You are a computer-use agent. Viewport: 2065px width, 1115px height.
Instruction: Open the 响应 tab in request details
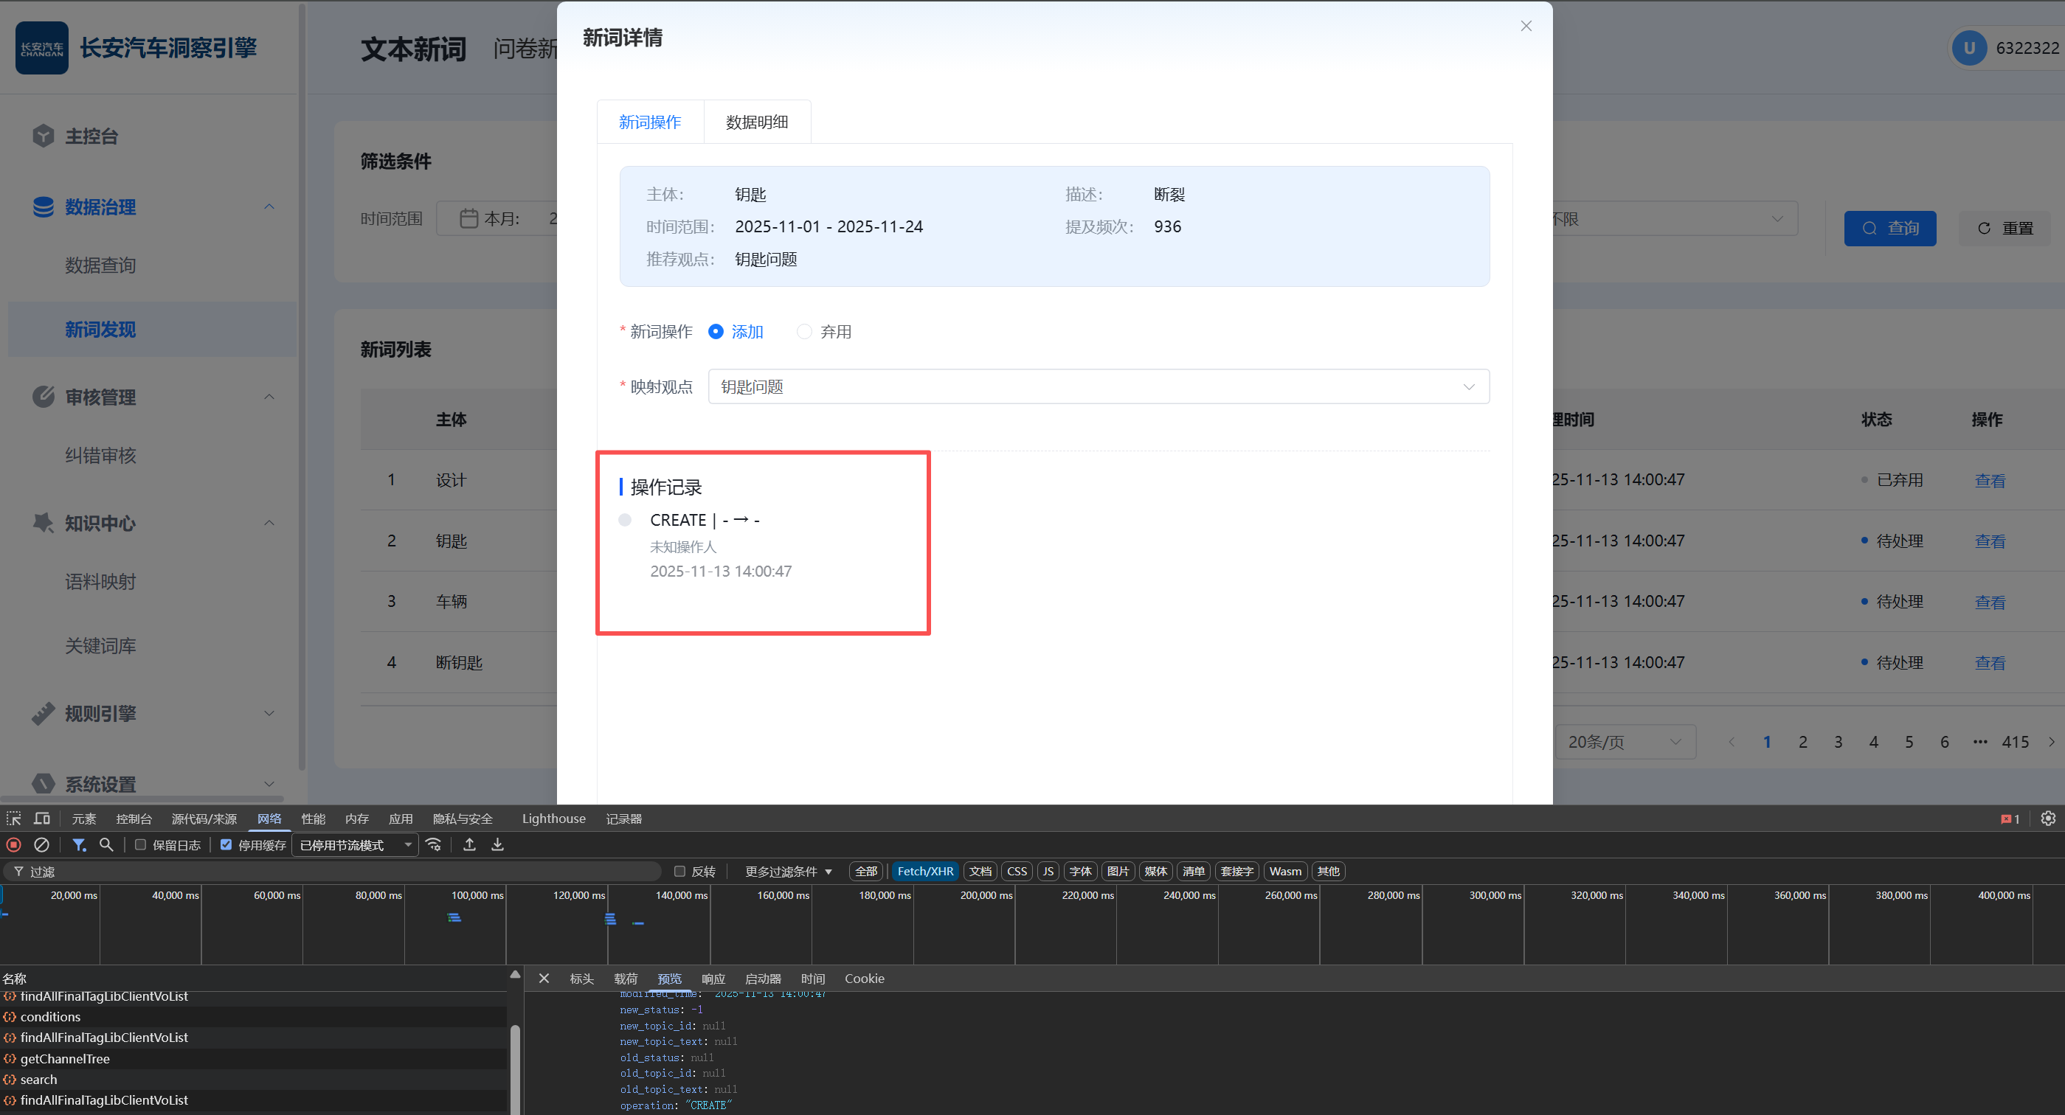713,978
